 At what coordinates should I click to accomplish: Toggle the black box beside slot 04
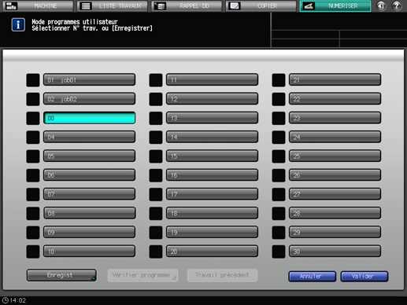coord(33,137)
